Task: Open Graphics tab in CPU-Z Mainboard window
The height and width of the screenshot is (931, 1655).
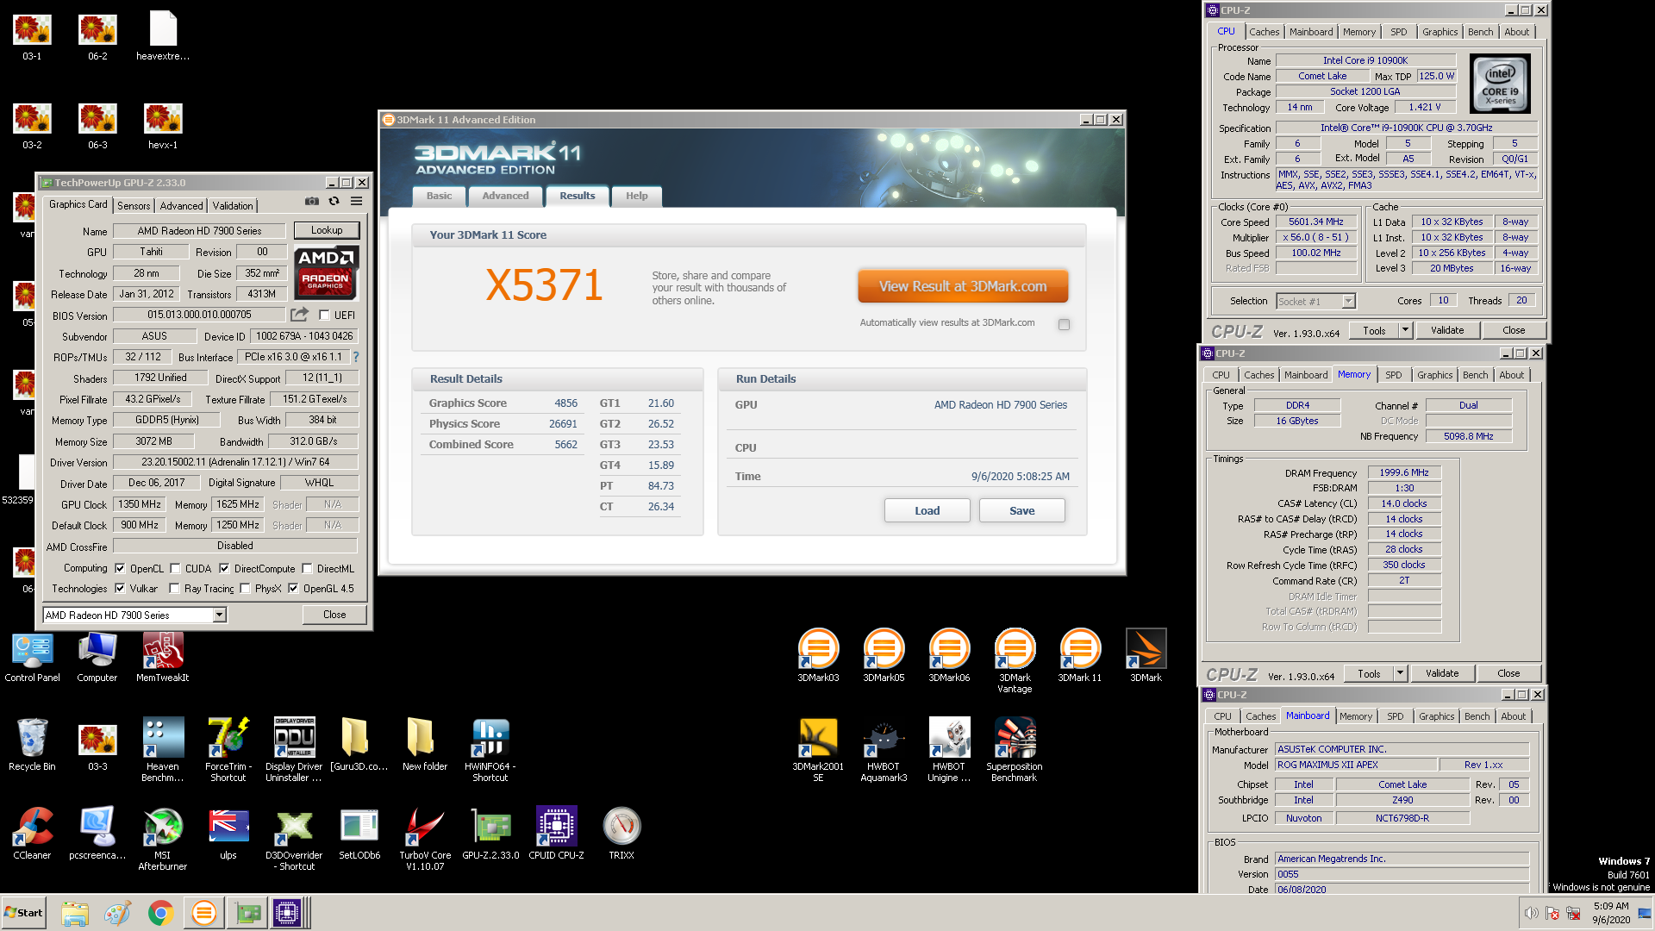Action: pos(1436,716)
